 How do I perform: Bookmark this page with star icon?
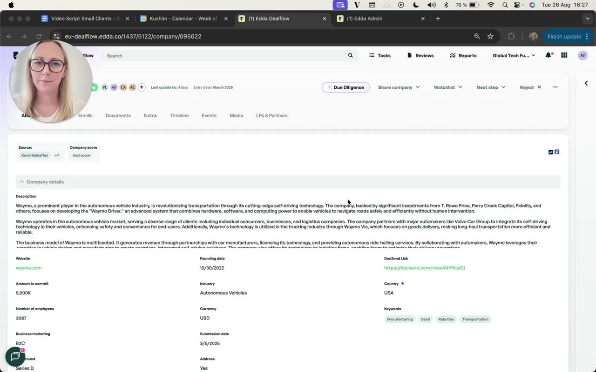pos(490,36)
